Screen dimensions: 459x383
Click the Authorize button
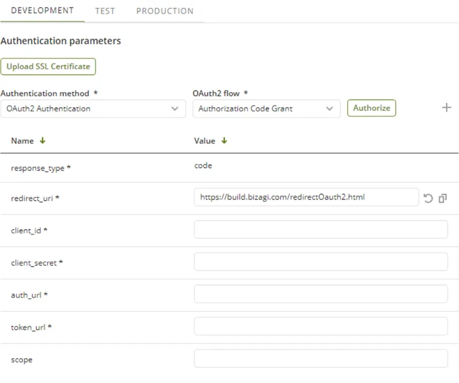click(x=371, y=108)
